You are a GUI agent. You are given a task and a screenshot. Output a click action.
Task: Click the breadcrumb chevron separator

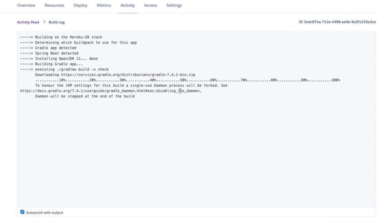tap(44, 22)
